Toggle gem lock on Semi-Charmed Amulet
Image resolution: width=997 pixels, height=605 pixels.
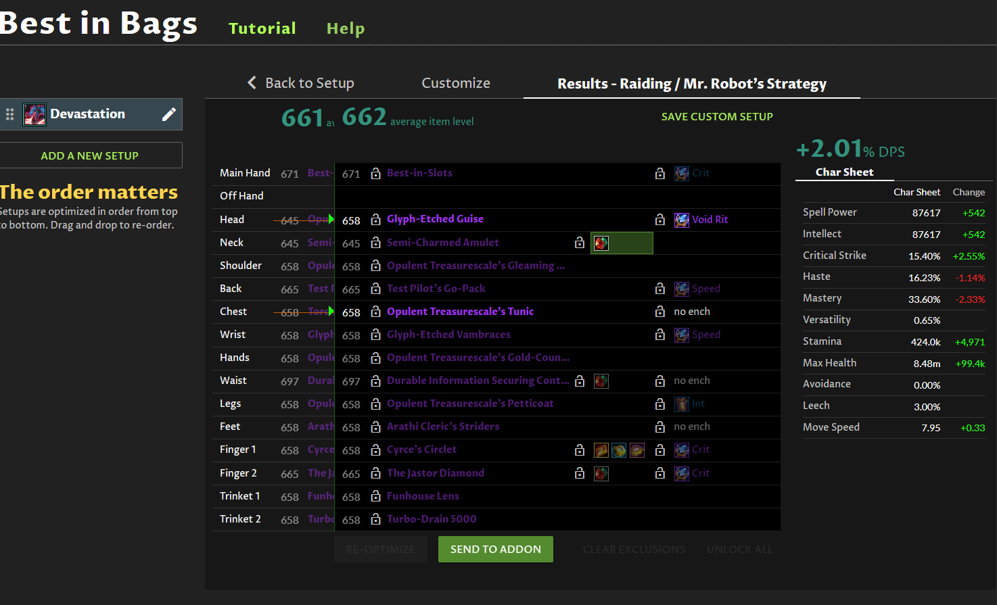coord(580,243)
